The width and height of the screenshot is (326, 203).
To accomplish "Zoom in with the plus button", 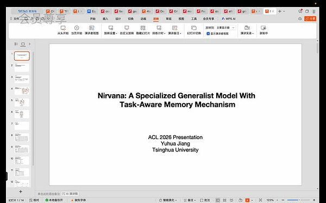I will pos(314,200).
